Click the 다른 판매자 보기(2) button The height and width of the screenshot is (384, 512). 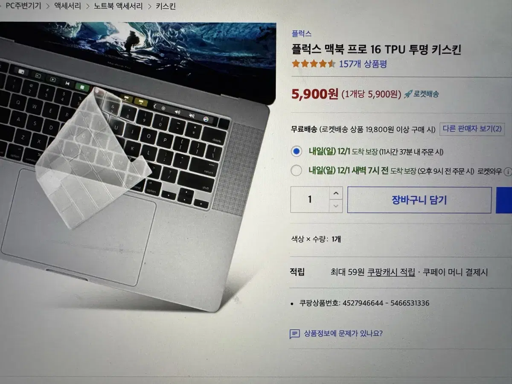tap(472, 129)
